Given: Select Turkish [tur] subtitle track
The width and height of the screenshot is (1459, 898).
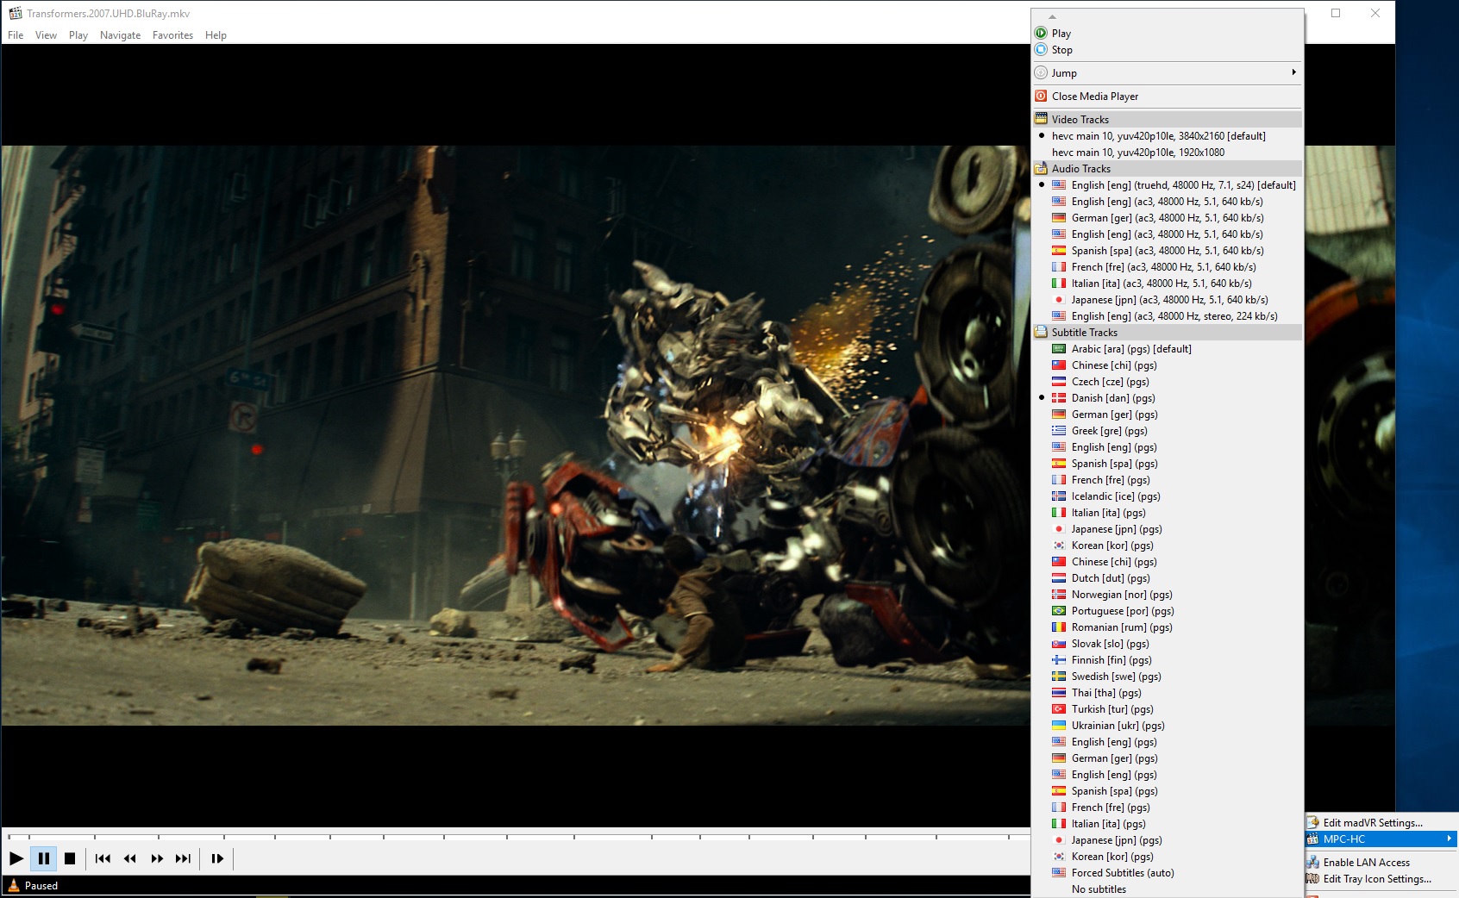Looking at the screenshot, I should pyautogui.click(x=1168, y=709).
